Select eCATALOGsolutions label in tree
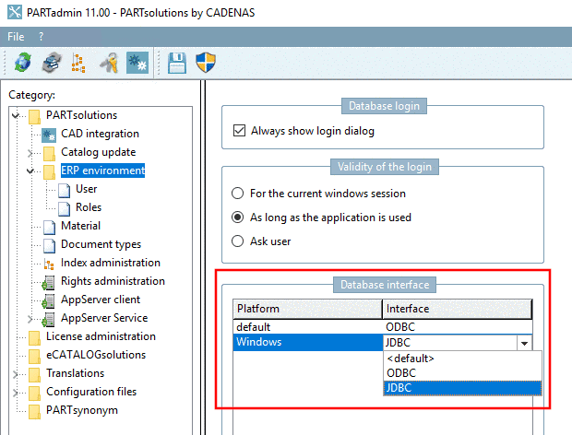The image size is (572, 435). 96,355
